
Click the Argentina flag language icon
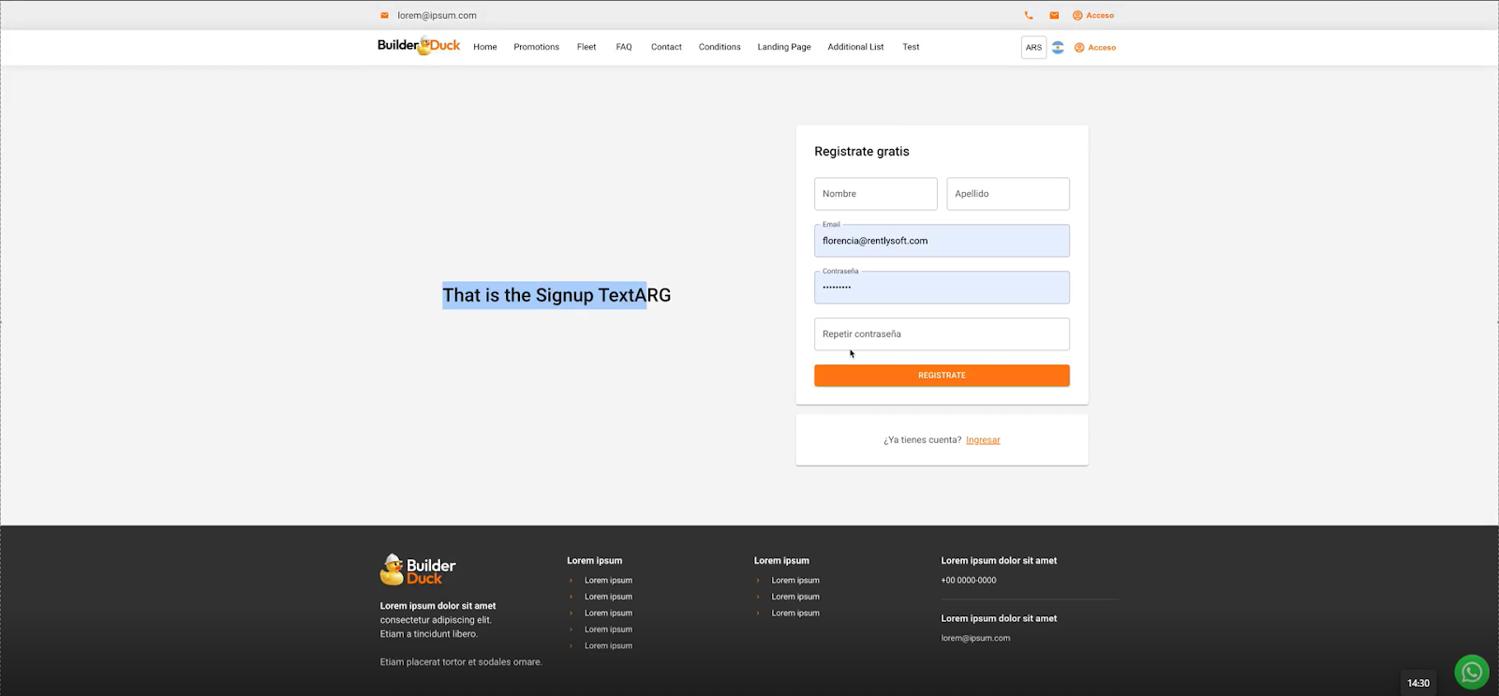1058,47
